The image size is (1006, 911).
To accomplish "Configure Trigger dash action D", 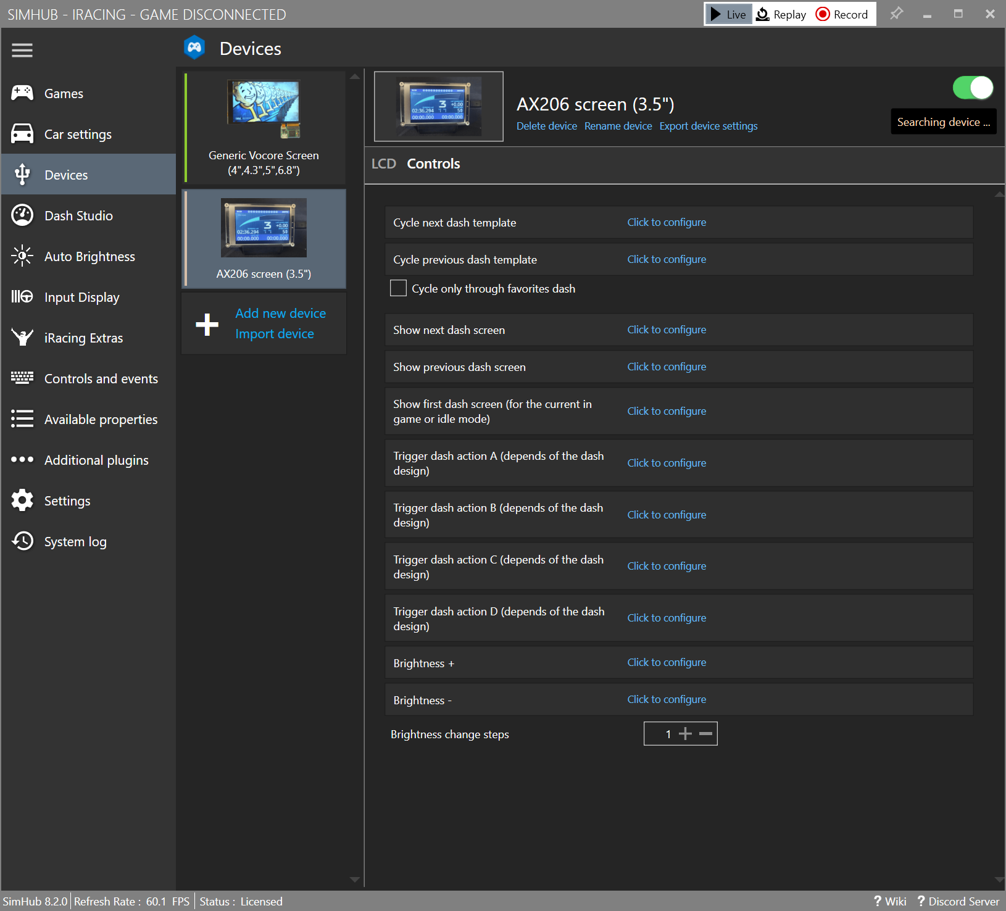I will coord(667,618).
